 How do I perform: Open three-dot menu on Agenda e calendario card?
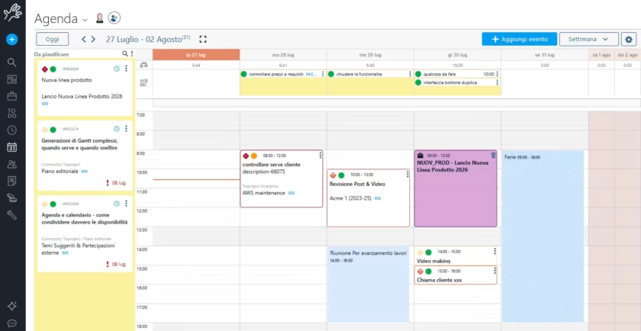click(x=126, y=203)
